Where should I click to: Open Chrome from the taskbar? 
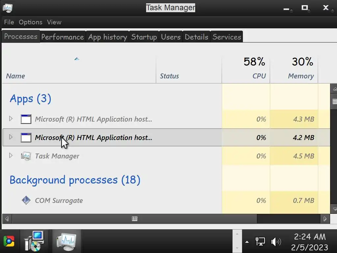pyautogui.click(x=9, y=241)
